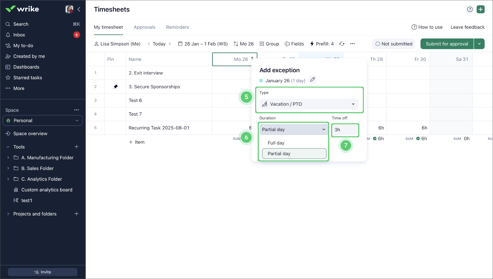Expand the Submit for approval arrow menu

[x=479, y=44]
